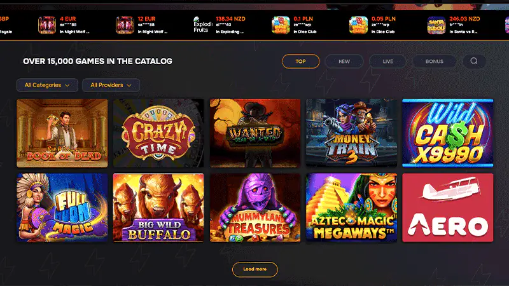Switch to the BONUS games tab
Image resolution: width=509 pixels, height=286 pixels.
point(435,61)
